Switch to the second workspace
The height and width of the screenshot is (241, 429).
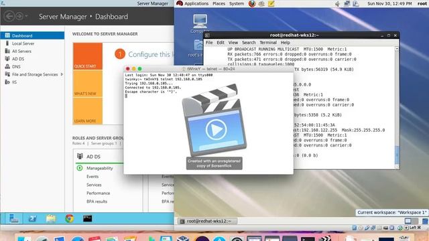pyautogui.click(x=415, y=221)
